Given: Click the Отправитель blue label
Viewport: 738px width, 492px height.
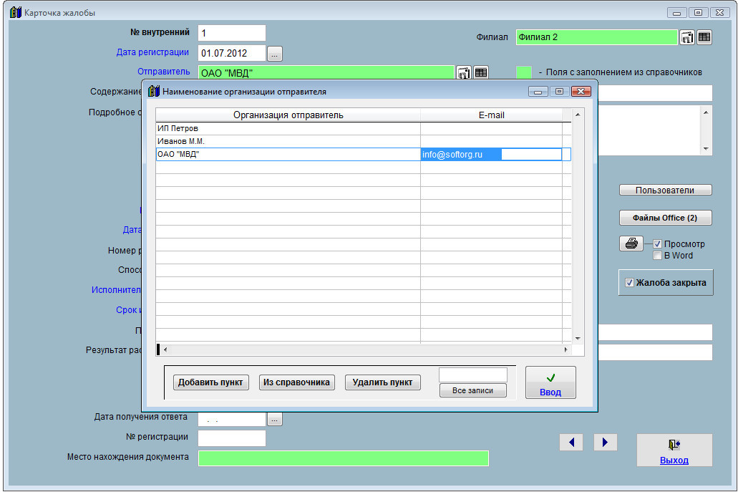Looking at the screenshot, I should point(163,72).
